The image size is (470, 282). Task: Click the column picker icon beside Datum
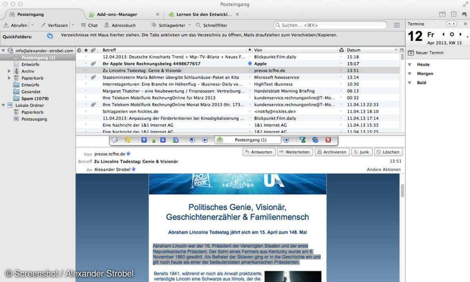(402, 50)
